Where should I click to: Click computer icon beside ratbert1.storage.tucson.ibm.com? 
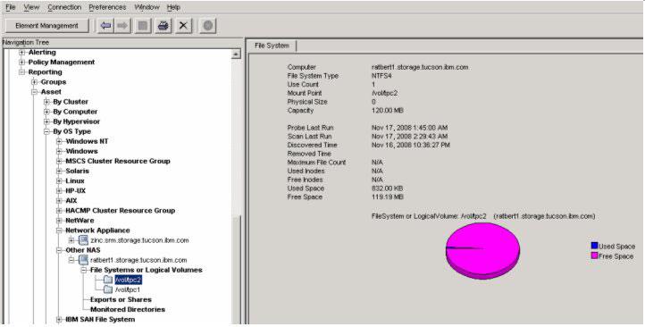(83, 260)
